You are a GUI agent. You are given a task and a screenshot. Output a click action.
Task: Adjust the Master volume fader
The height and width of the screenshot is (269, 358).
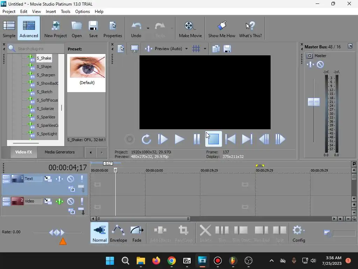(314, 102)
